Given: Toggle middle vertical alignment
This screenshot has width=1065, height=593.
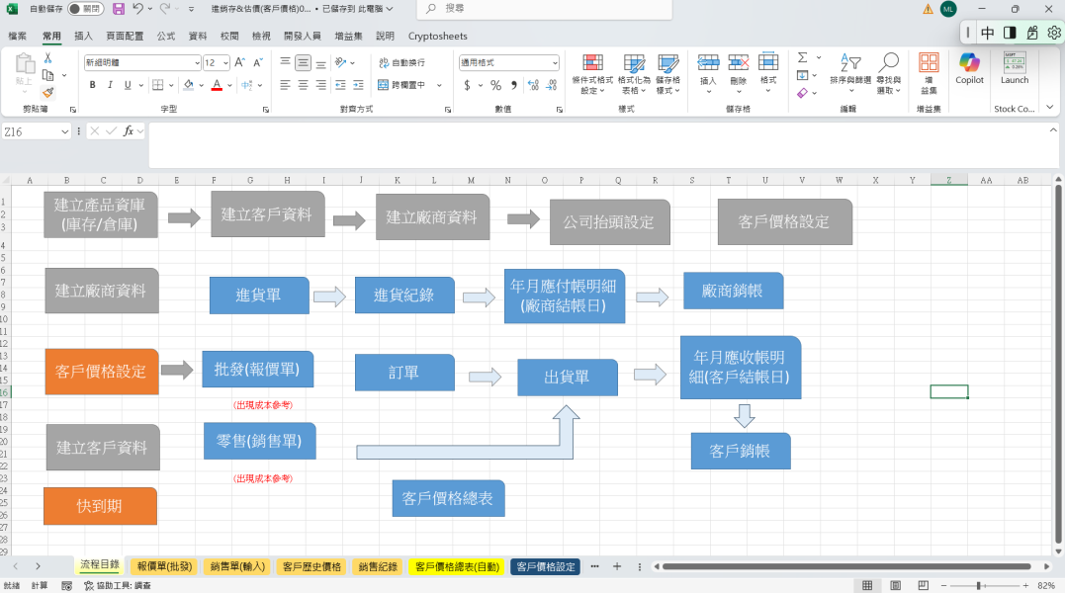Looking at the screenshot, I should point(303,62).
